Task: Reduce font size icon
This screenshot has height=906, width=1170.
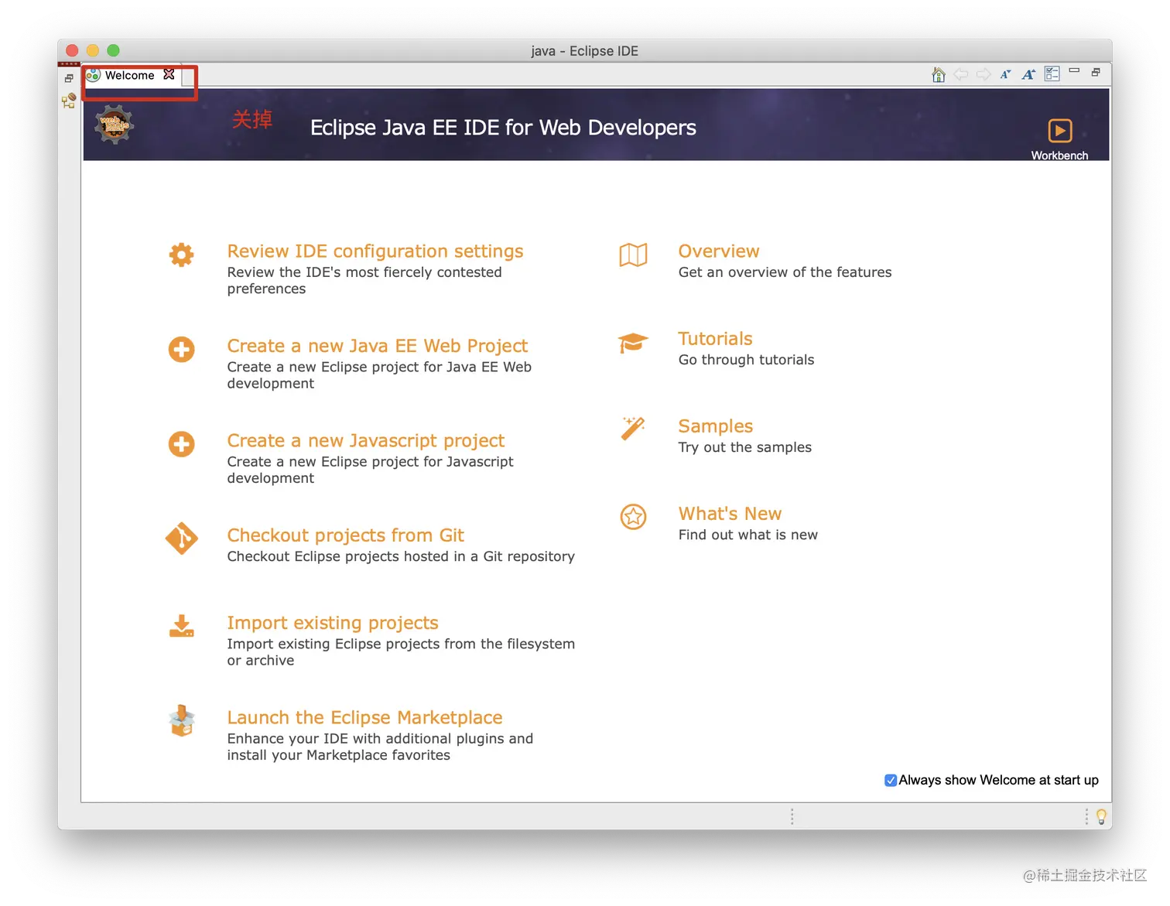Action: [x=1005, y=74]
